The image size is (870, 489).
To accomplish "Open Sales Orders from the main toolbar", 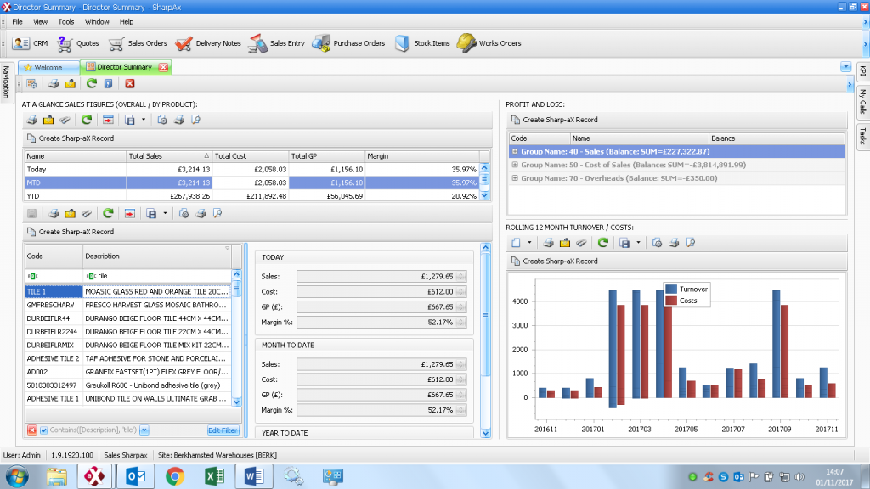I will tap(138, 43).
